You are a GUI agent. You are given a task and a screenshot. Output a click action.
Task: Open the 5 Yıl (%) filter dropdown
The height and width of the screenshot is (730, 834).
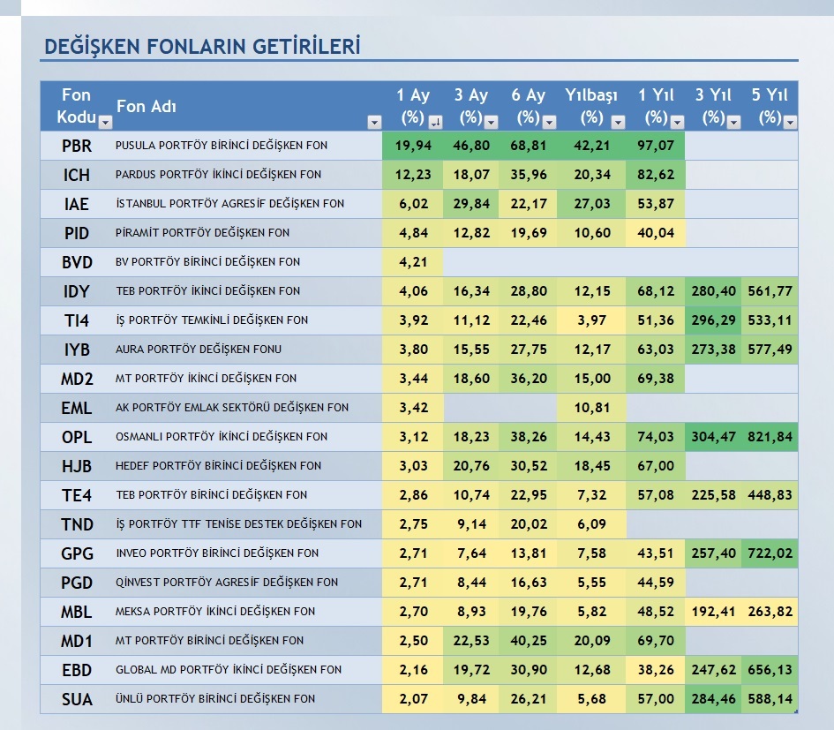pyautogui.click(x=791, y=123)
